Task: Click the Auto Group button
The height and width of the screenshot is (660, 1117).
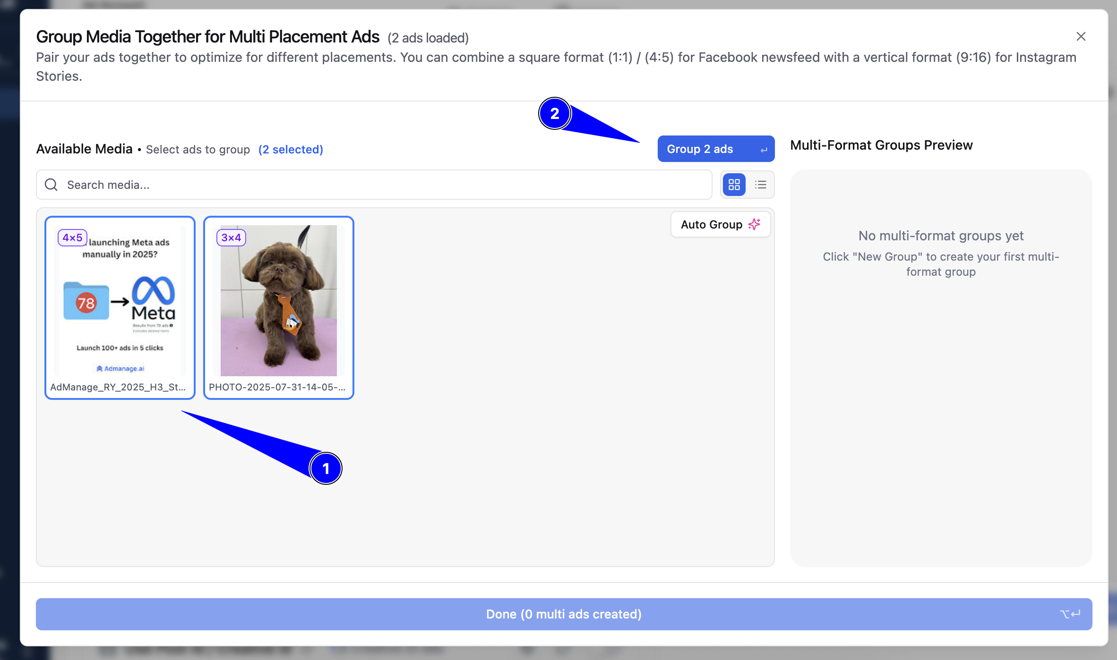Action: pyautogui.click(x=721, y=224)
